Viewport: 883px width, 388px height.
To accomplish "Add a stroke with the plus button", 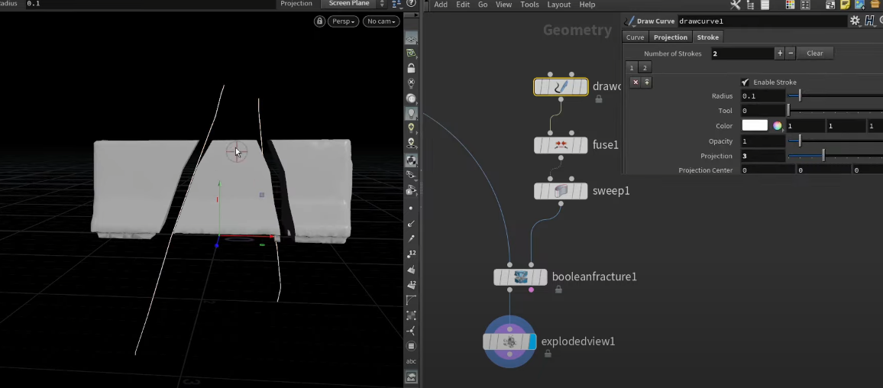I will (780, 53).
